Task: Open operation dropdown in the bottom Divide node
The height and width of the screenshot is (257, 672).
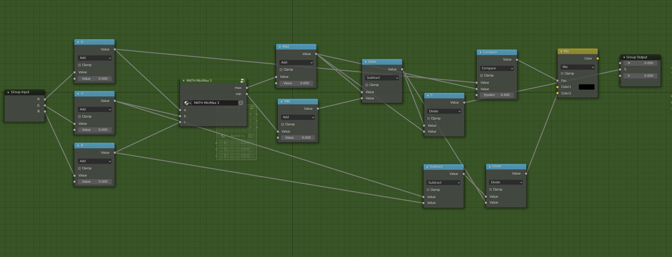Action: (x=506, y=182)
